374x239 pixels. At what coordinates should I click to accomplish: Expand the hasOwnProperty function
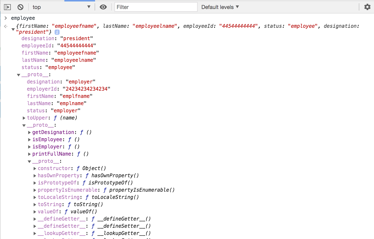coord(35,175)
